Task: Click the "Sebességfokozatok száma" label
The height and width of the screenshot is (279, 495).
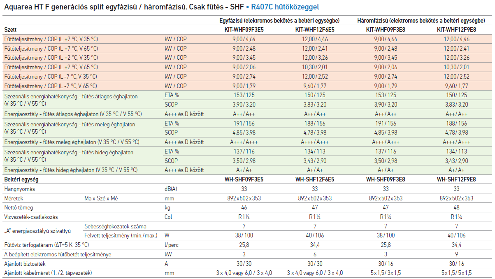Action: point(115,226)
